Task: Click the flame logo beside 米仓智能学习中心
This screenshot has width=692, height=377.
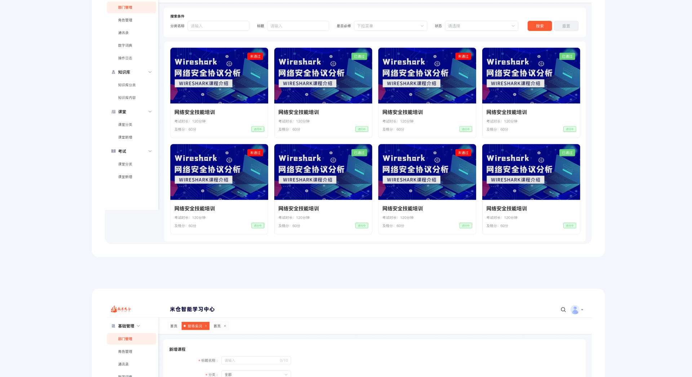Action: 121,309
